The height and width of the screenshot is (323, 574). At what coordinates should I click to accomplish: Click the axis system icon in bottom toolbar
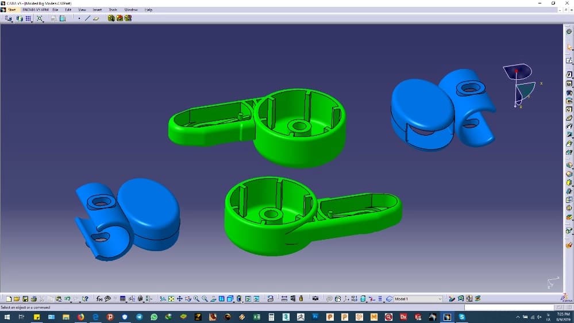click(x=346, y=299)
